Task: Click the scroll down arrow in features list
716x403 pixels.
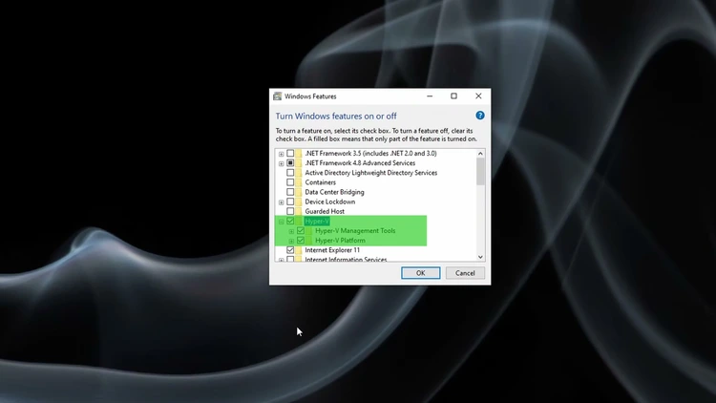Action: [480, 257]
